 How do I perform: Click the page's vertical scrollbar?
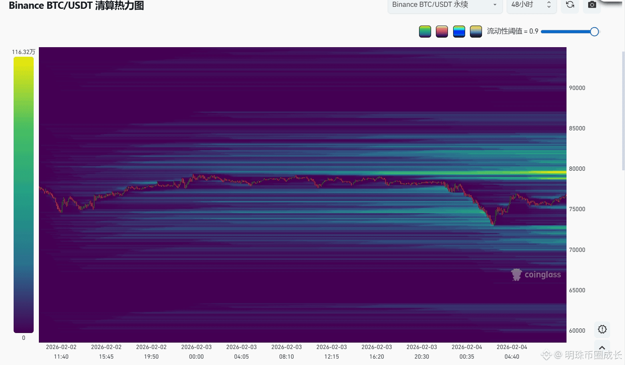tap(623, 111)
